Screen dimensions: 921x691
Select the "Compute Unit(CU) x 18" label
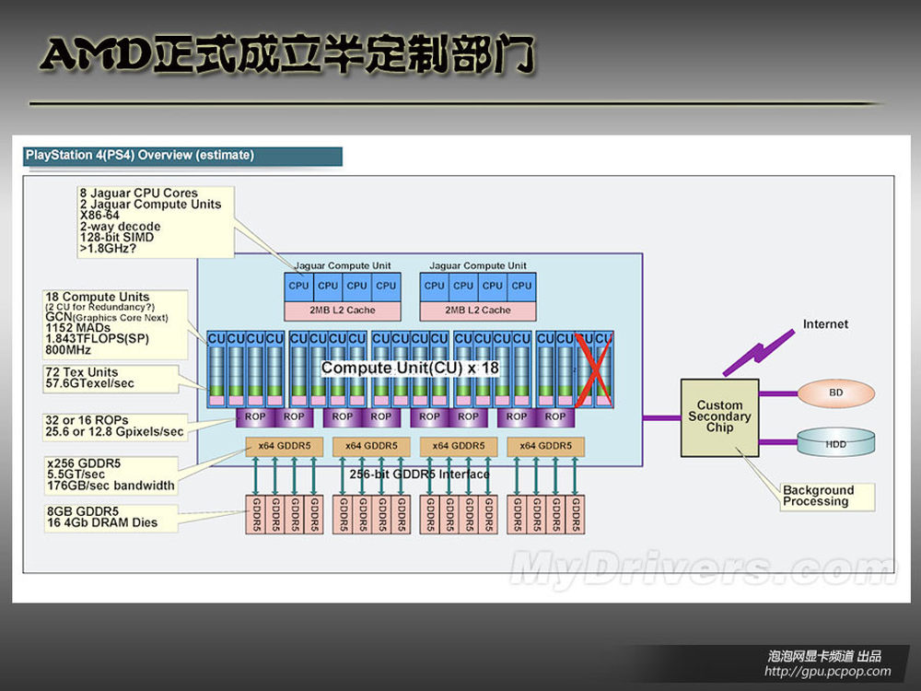410,368
